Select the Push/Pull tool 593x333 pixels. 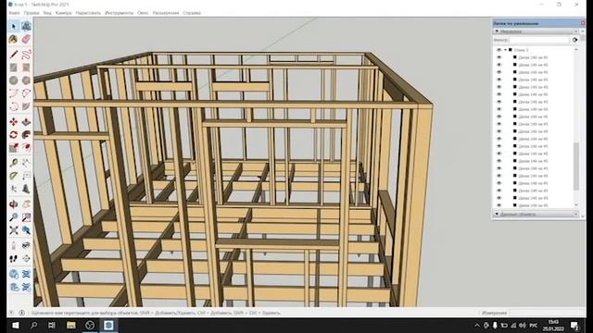pyautogui.click(x=26, y=121)
